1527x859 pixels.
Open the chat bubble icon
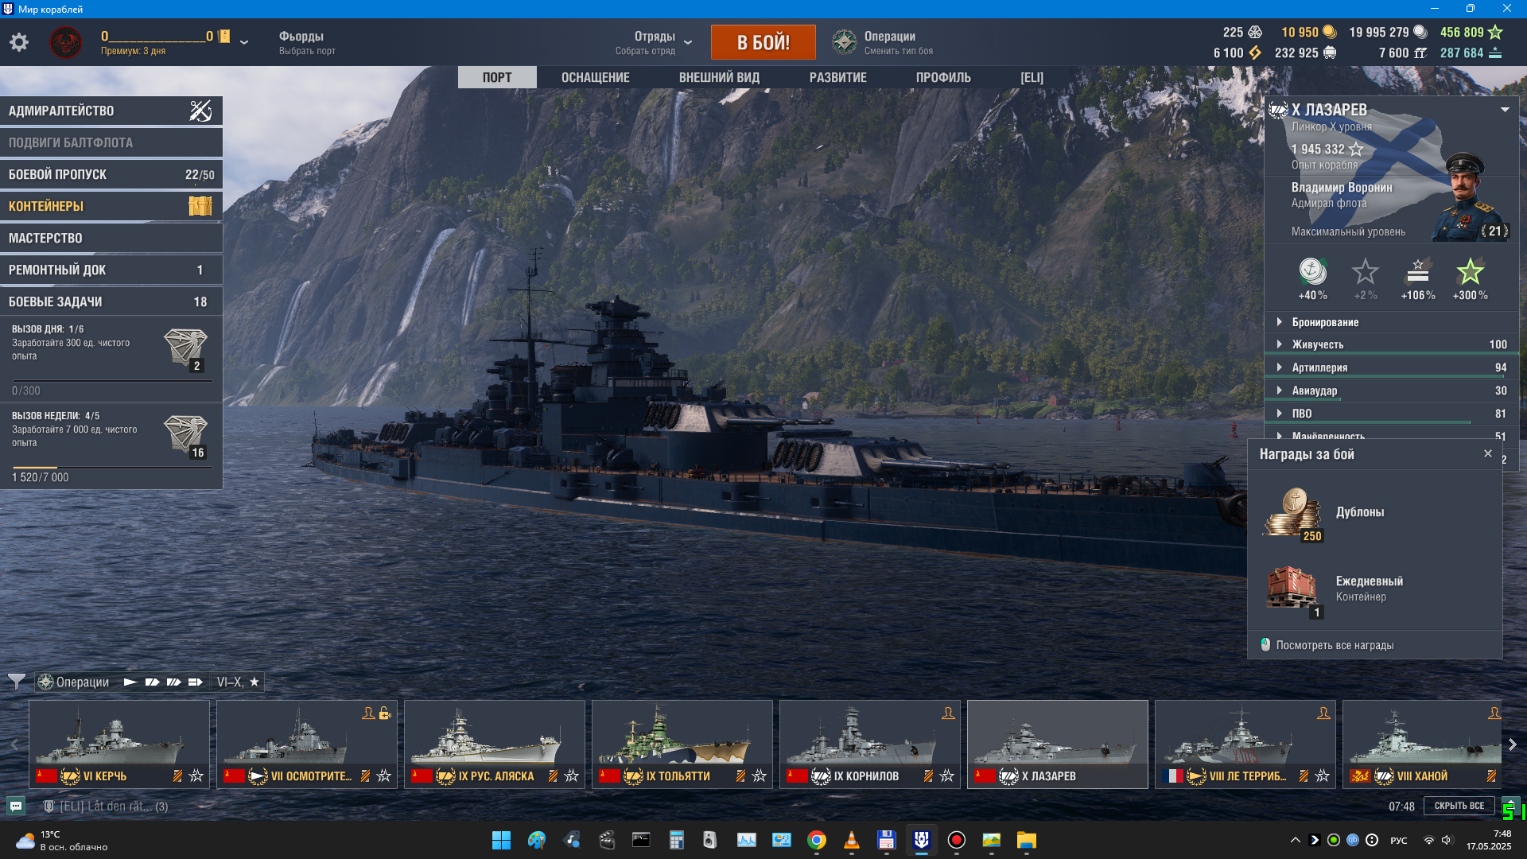15,806
